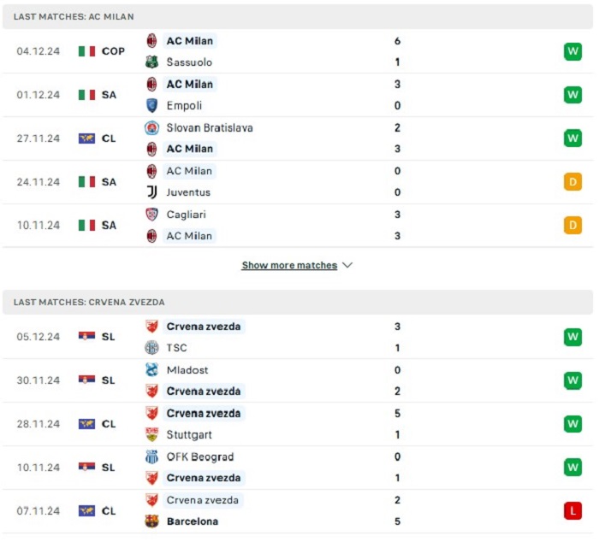Click the Mladost club logo
Viewport: 599px width, 542px height.
(151, 369)
